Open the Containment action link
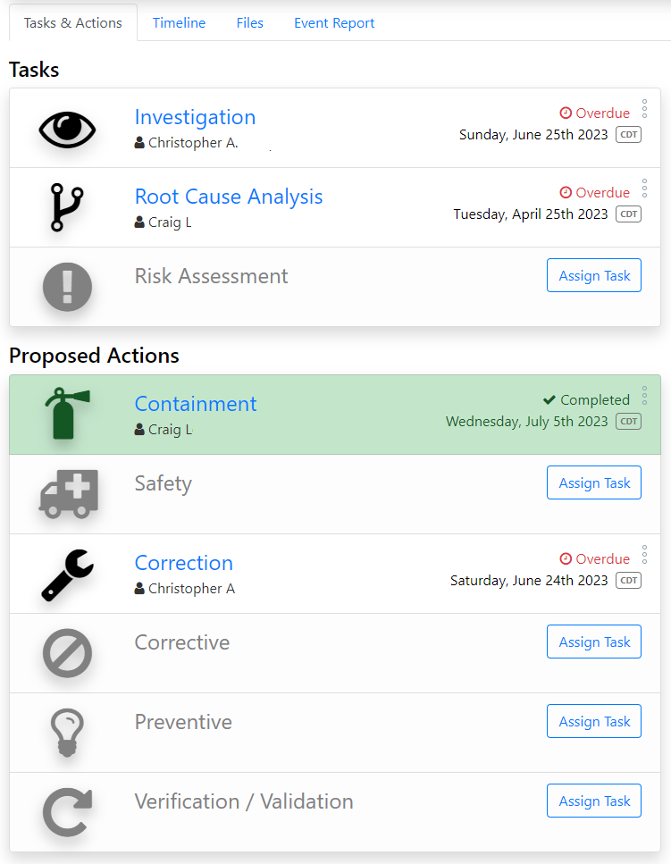 (x=196, y=404)
